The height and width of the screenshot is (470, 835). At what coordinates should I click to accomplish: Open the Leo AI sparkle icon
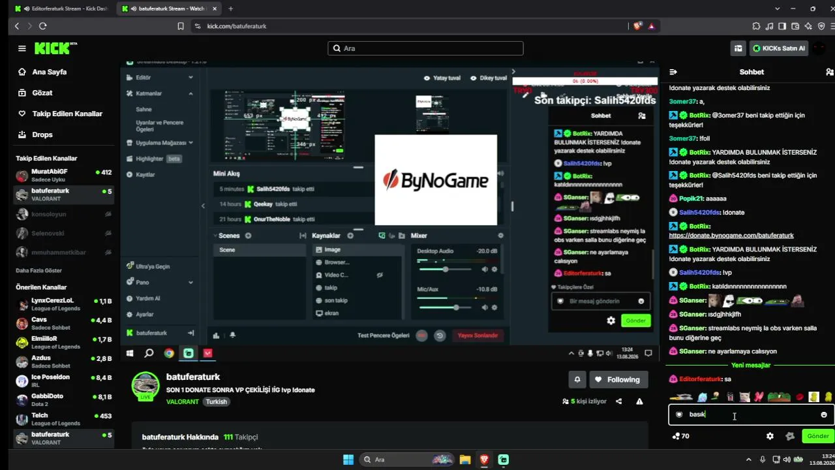[x=808, y=26]
